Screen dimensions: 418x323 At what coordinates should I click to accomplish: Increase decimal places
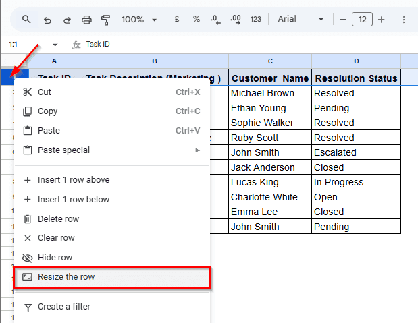236,20
